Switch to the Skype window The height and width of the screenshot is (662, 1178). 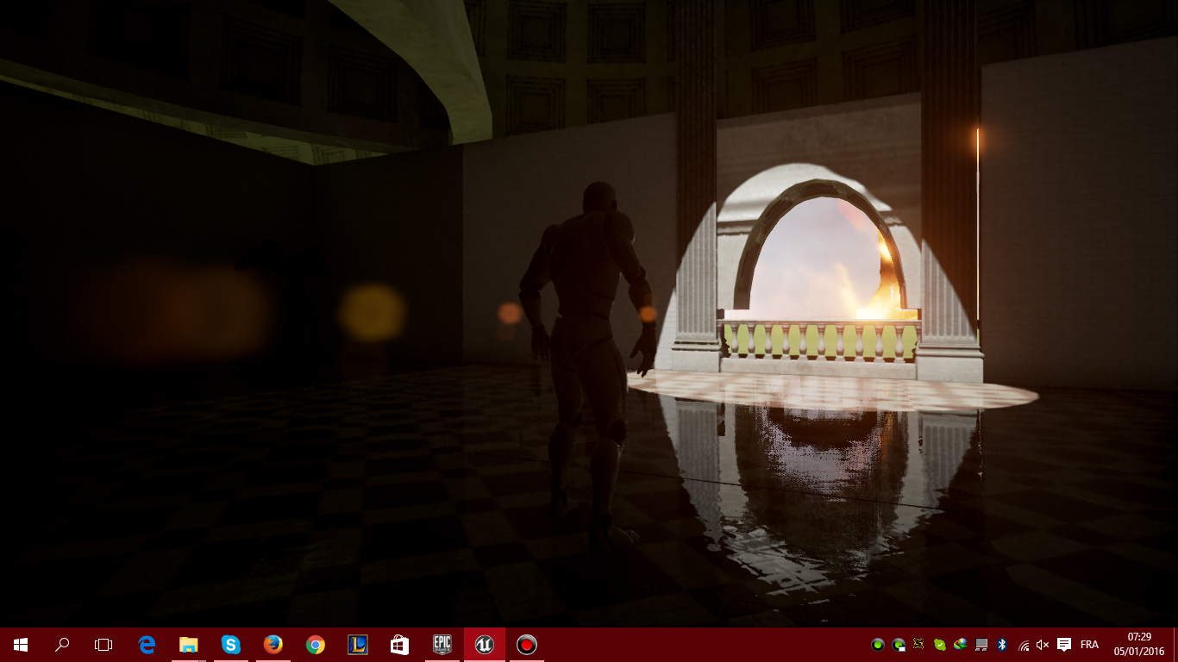point(230,645)
